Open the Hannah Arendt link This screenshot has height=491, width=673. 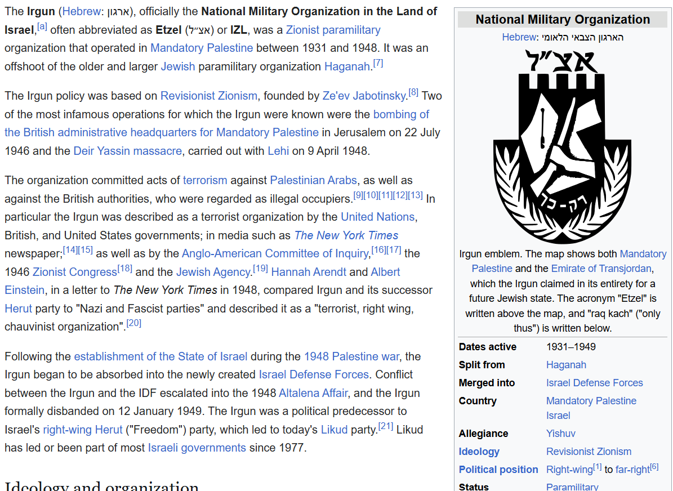point(309,272)
